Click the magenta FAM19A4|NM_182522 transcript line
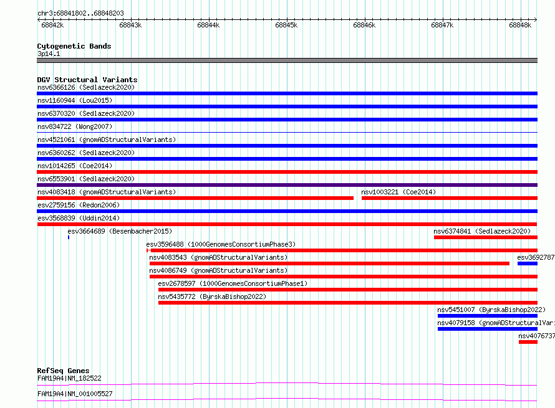 [287, 384]
